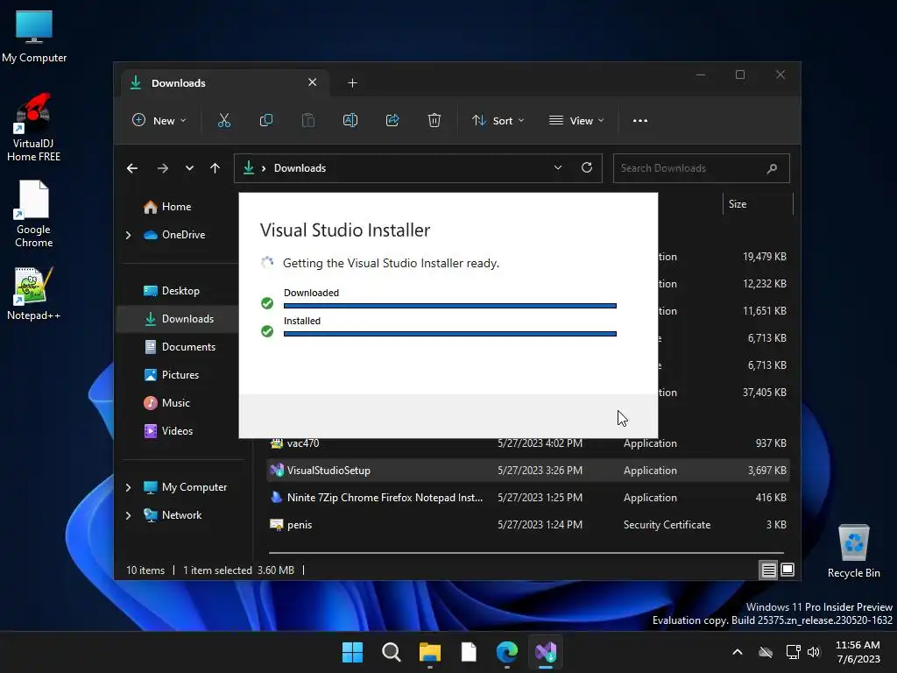Switch to large thumbnails view icon
The image size is (897, 673).
coord(788,570)
